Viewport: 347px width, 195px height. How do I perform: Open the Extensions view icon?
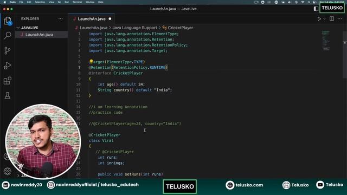coord(7,81)
